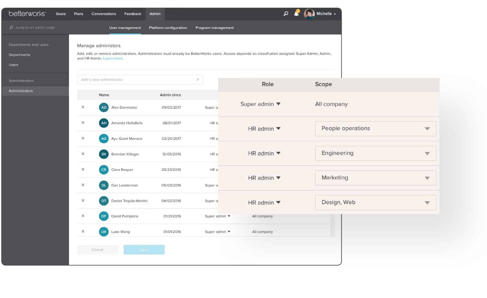Open notifications bell icon
The height and width of the screenshot is (298, 487).
(297, 13)
